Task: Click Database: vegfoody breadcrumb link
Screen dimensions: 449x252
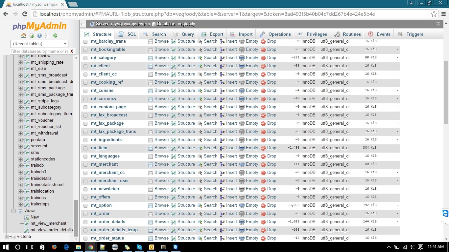Action: coord(176,24)
